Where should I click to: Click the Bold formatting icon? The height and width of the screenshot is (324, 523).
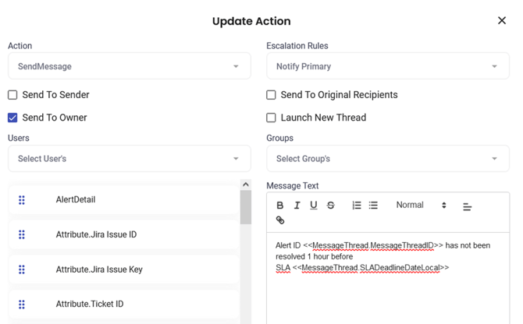[280, 206]
